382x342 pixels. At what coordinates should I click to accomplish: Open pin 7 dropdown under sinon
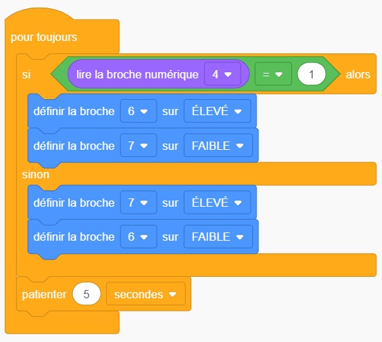click(x=139, y=203)
